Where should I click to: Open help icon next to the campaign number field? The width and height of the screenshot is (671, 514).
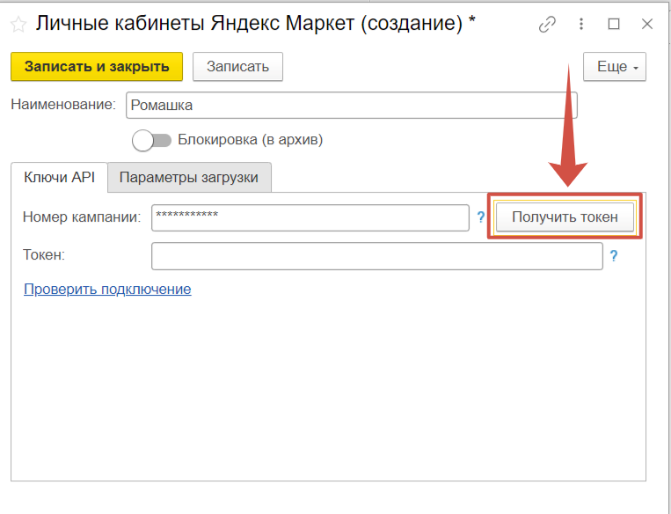pyautogui.click(x=481, y=217)
